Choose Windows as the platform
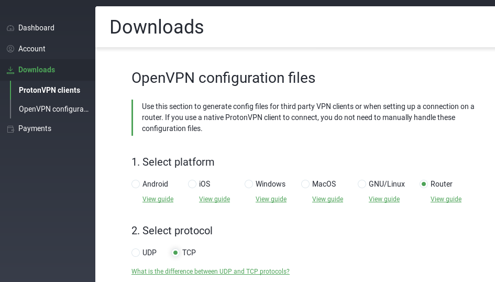Image resolution: width=495 pixels, height=282 pixels. (249, 184)
